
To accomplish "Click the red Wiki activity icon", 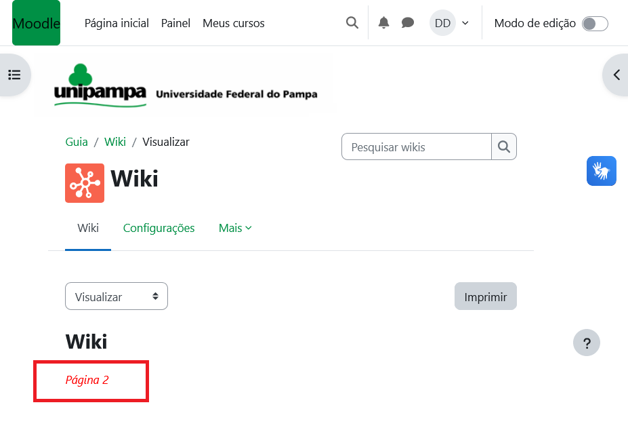I will pyautogui.click(x=85, y=183).
